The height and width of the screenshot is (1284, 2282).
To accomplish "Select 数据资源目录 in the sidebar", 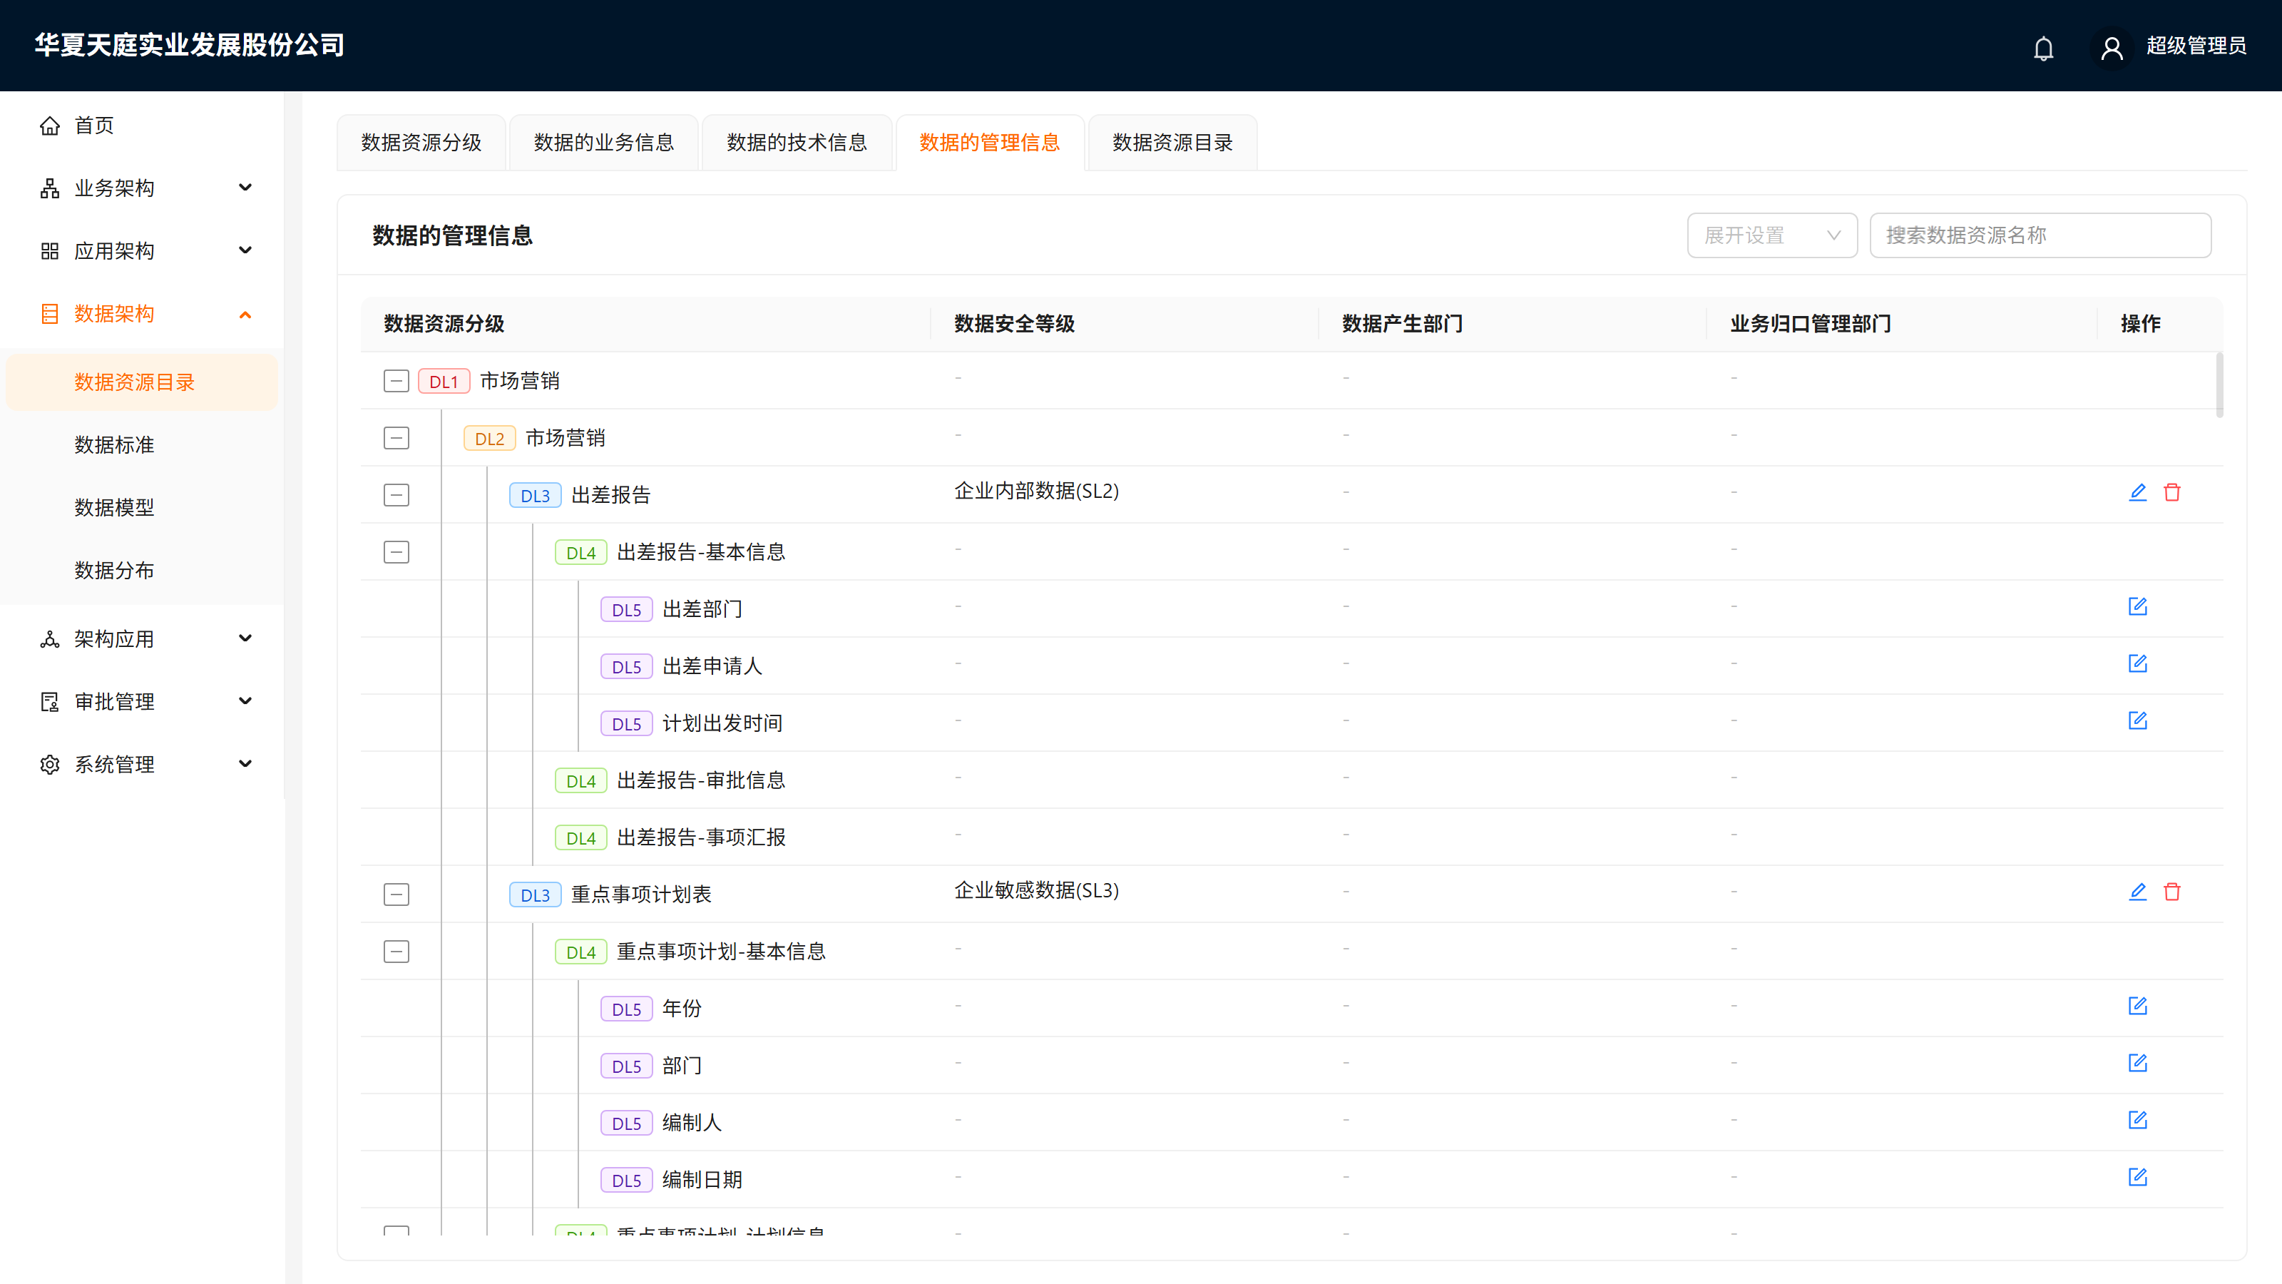I will tap(142, 382).
